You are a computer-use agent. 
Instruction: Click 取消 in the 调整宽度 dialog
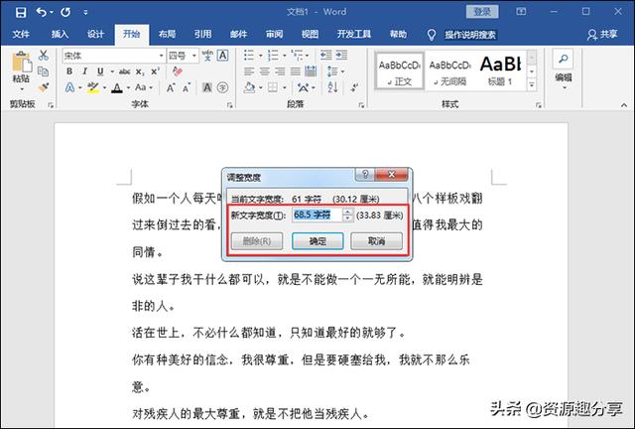377,241
